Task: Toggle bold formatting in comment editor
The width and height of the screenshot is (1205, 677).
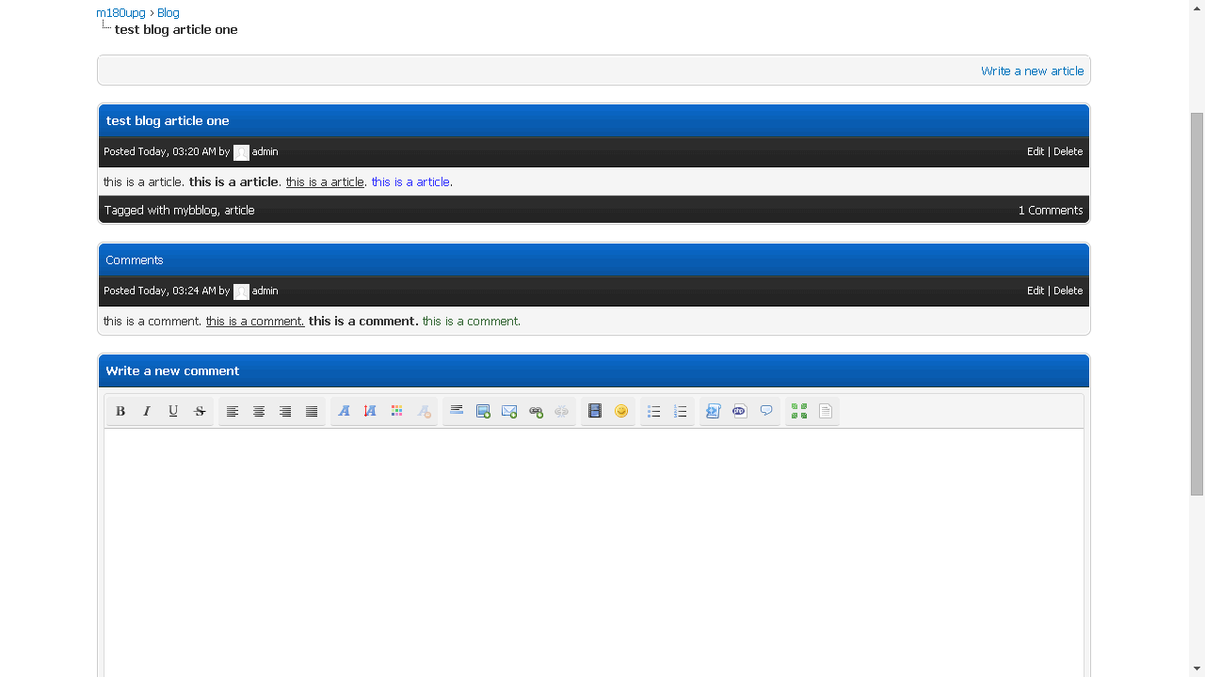Action: (x=120, y=411)
